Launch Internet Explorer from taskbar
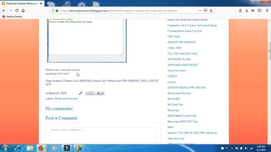Viewport: 271px width, 152px height. (x=18, y=148)
